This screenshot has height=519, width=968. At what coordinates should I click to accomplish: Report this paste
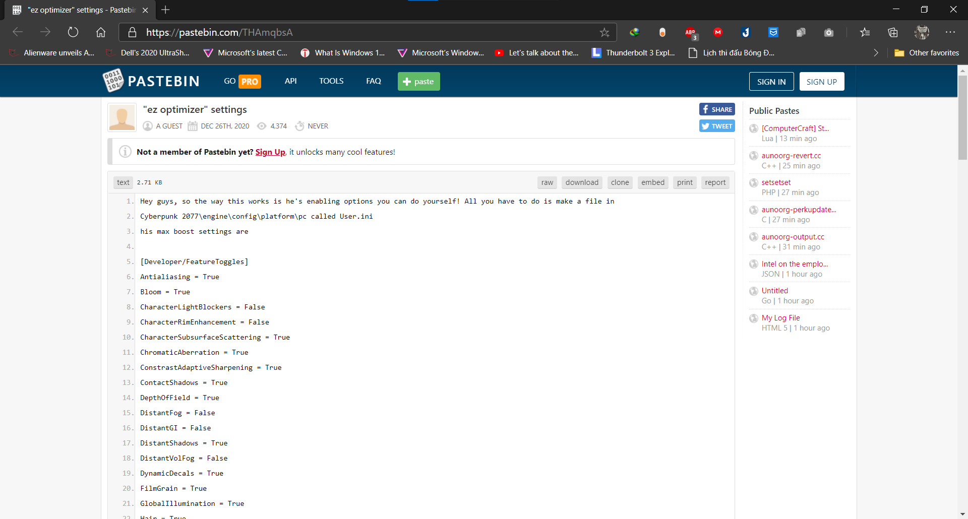pos(715,182)
